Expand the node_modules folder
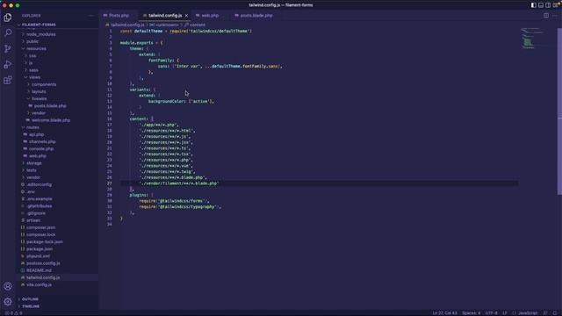 pyautogui.click(x=41, y=34)
